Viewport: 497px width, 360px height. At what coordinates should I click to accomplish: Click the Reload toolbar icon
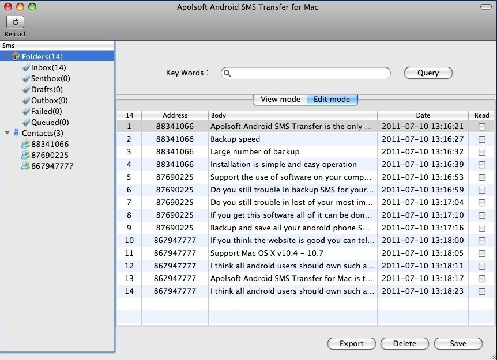click(15, 22)
